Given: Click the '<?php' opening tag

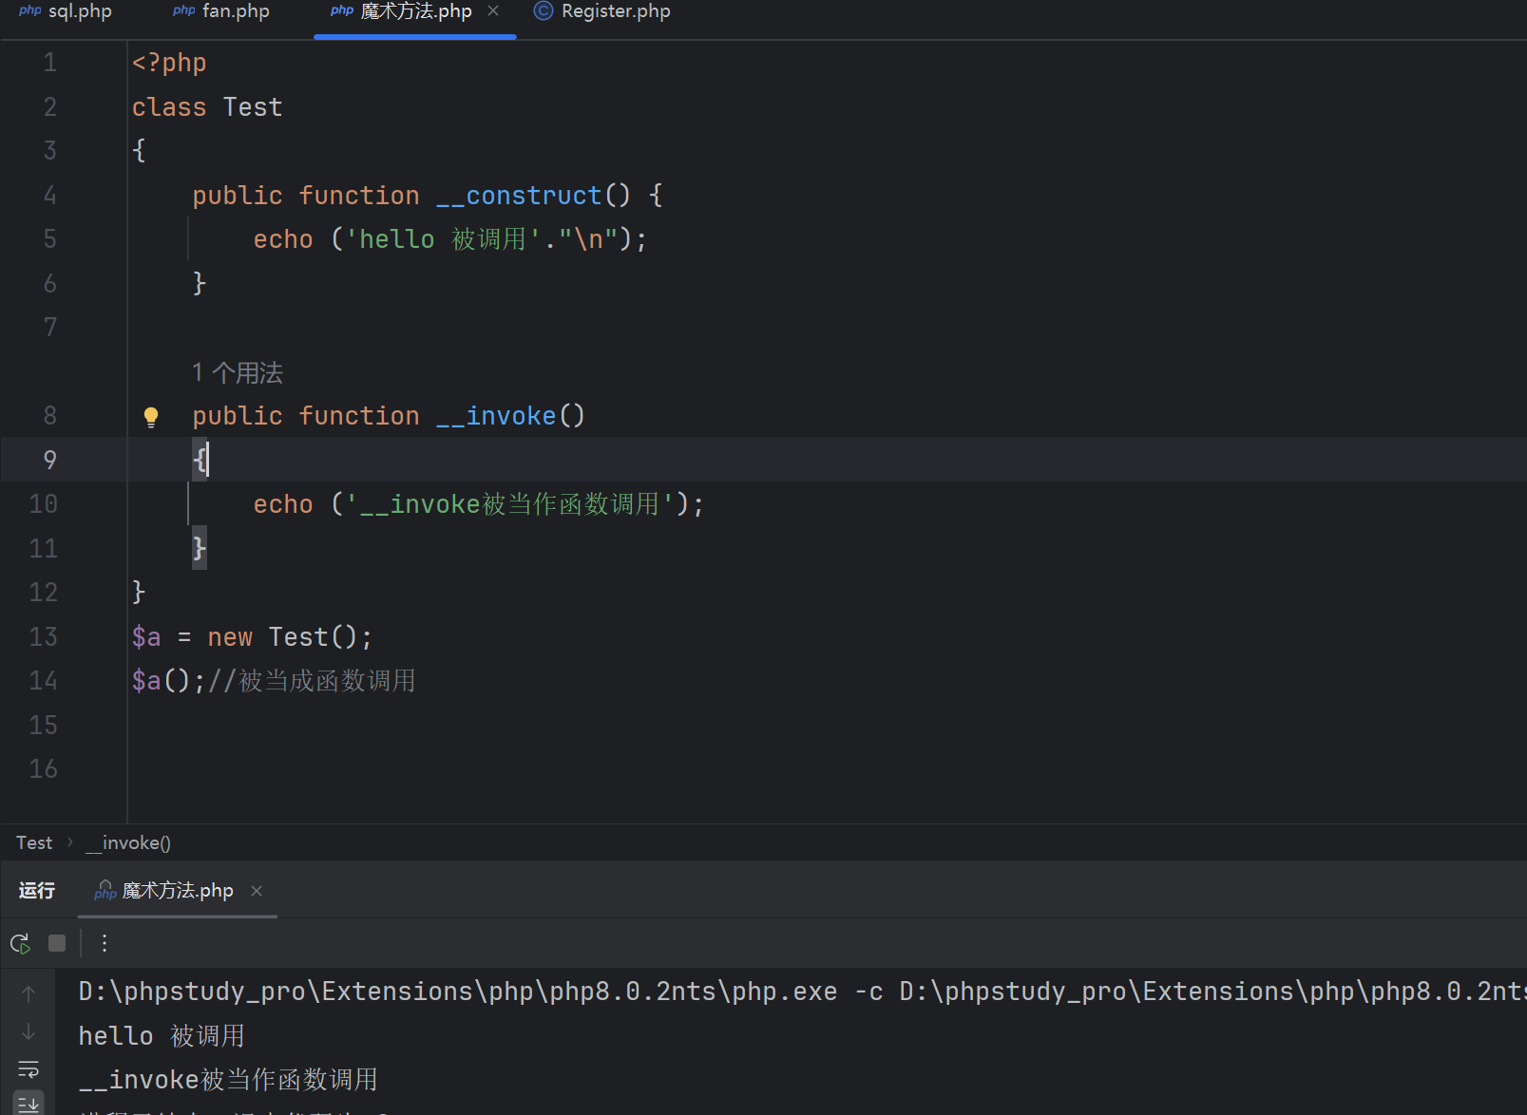Looking at the screenshot, I should [x=169, y=63].
